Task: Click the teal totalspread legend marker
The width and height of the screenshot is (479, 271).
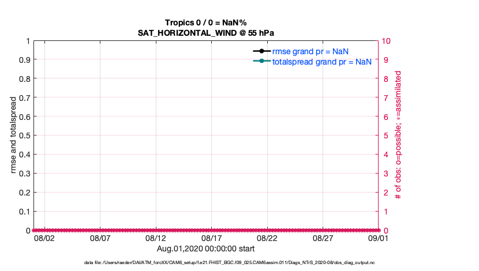Action: [x=261, y=61]
